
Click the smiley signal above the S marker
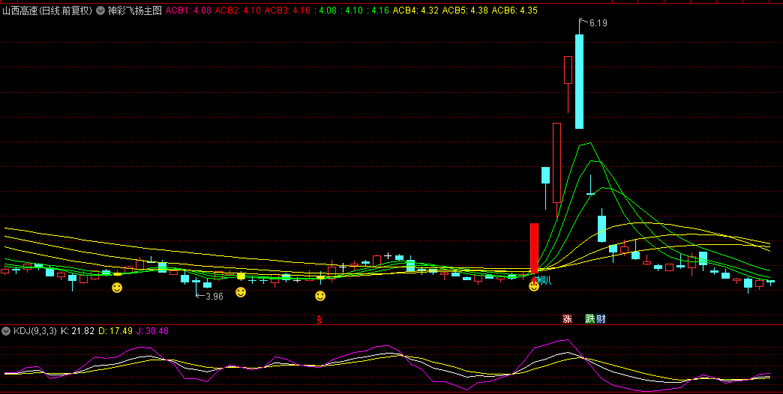point(320,296)
